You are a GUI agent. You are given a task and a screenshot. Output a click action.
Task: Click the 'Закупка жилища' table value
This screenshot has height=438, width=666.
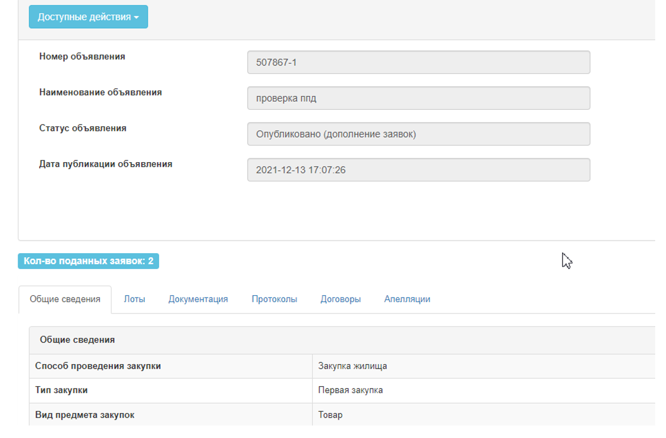tap(352, 366)
